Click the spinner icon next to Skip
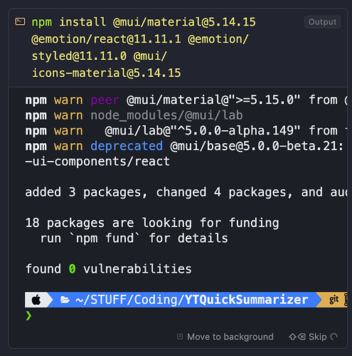Viewport: 352px width, 356px height. pos(334,337)
